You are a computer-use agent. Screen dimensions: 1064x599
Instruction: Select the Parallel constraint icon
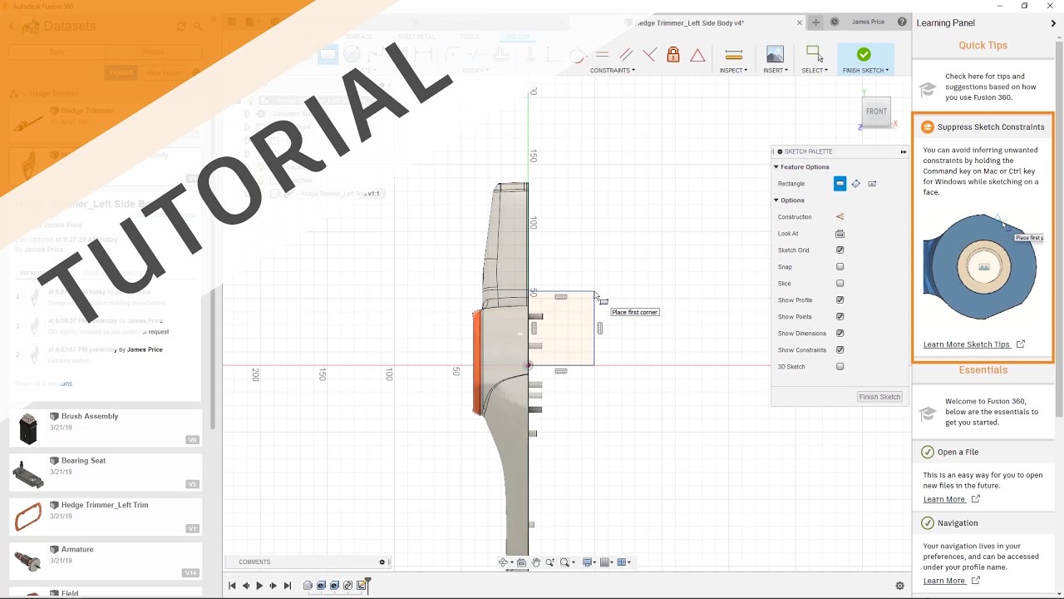[626, 55]
